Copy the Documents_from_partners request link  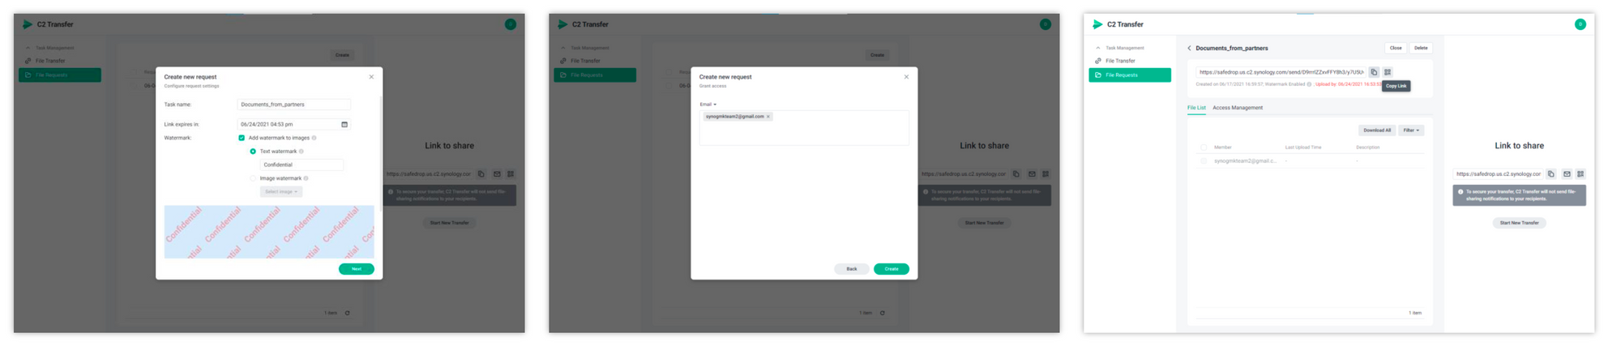pyautogui.click(x=1374, y=72)
